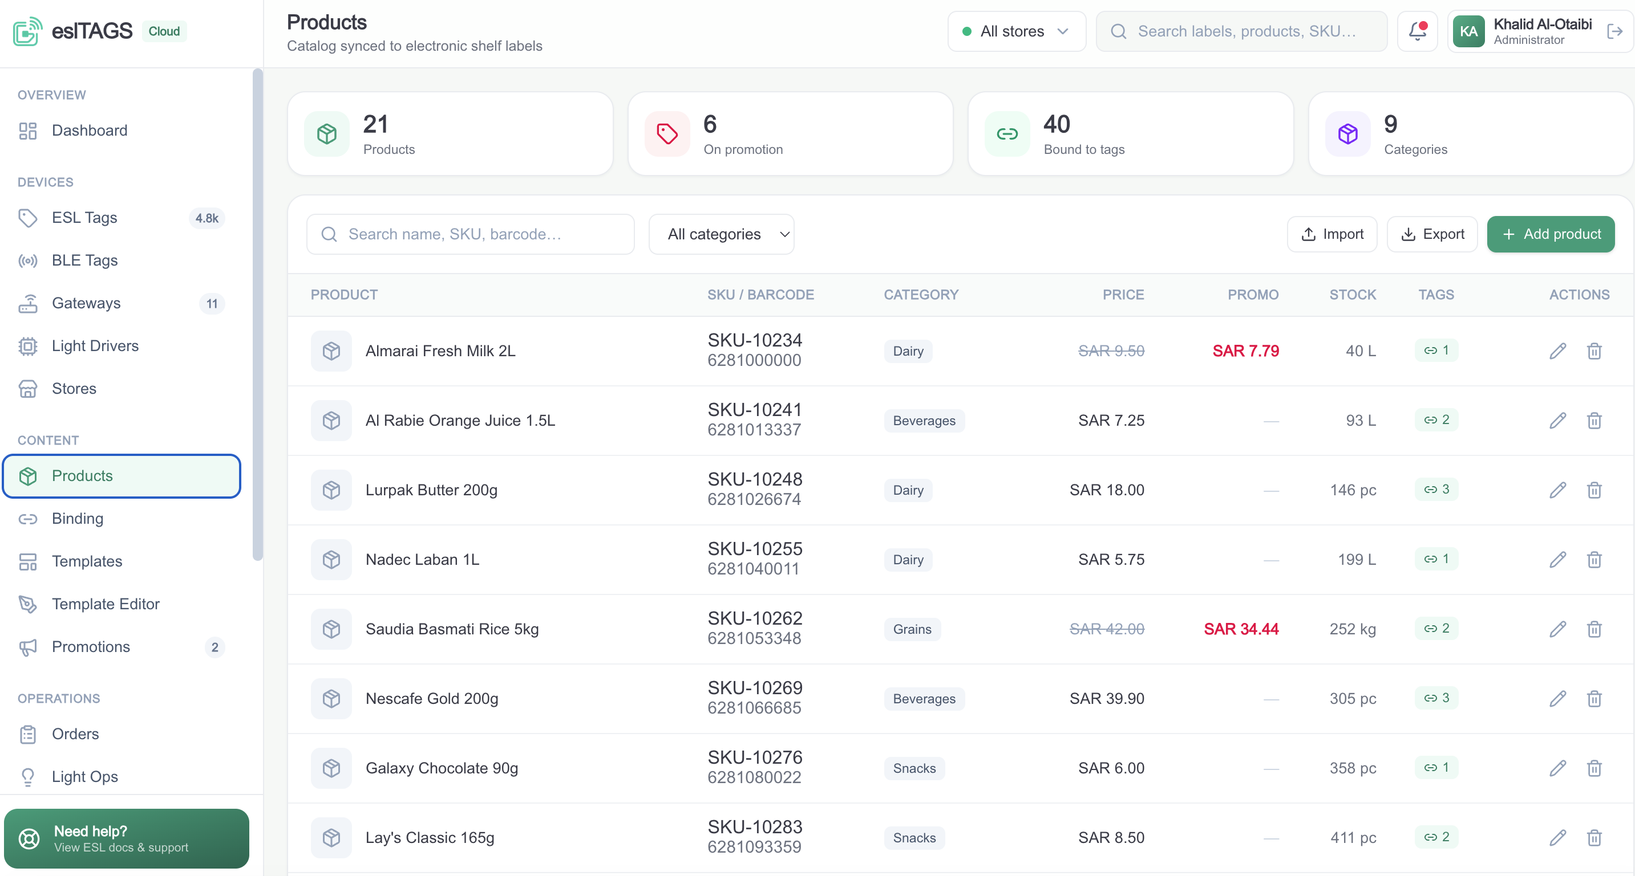The height and width of the screenshot is (876, 1635).
Task: Click the Import button
Action: 1332,234
